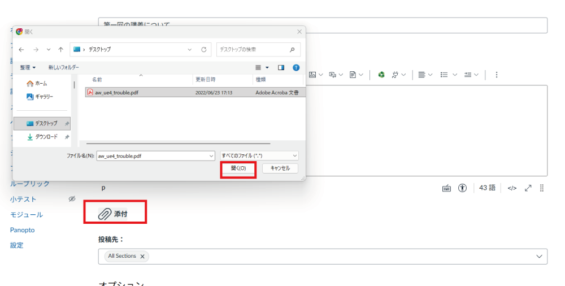Image resolution: width=565 pixels, height=286 pixels.
Task: Click the キャンセル cancel button
Action: coord(280,168)
